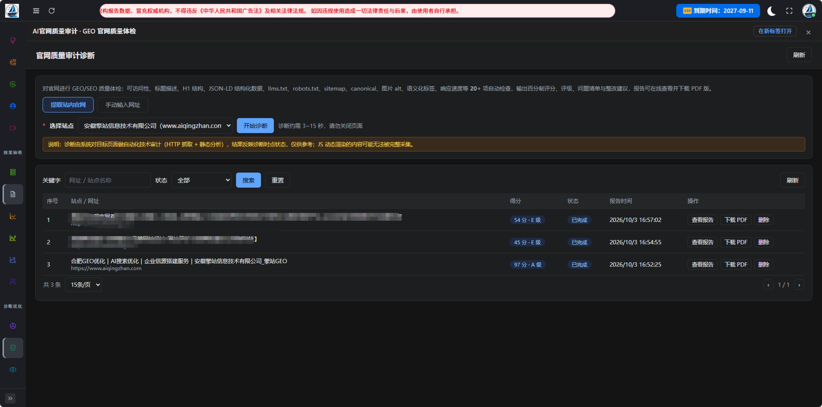Expand the sidebar with the double-chevron icon
The image size is (822, 407).
click(x=10, y=399)
